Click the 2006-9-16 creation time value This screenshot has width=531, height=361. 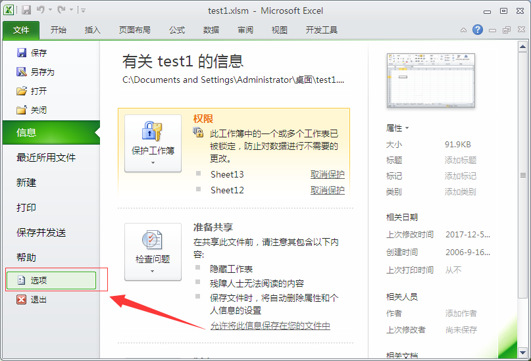pos(468,253)
